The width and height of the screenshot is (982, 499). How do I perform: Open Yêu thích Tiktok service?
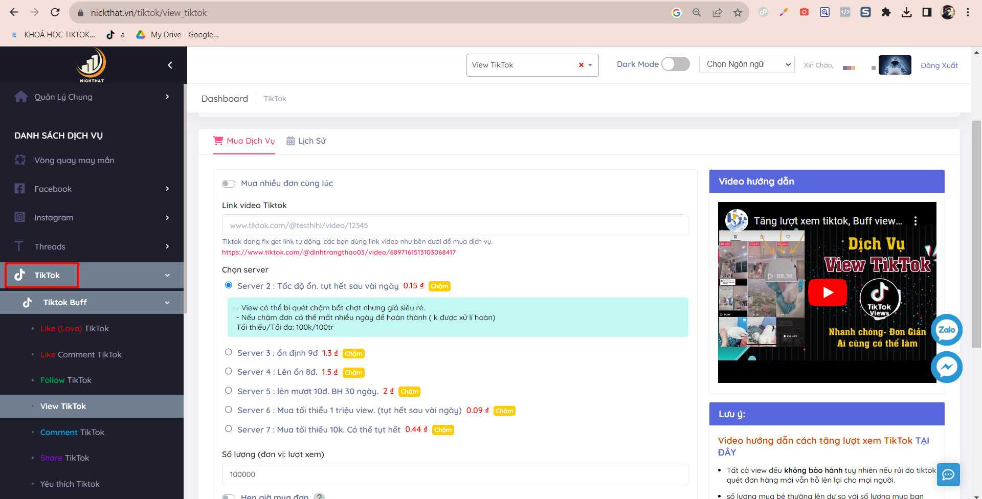pos(70,484)
